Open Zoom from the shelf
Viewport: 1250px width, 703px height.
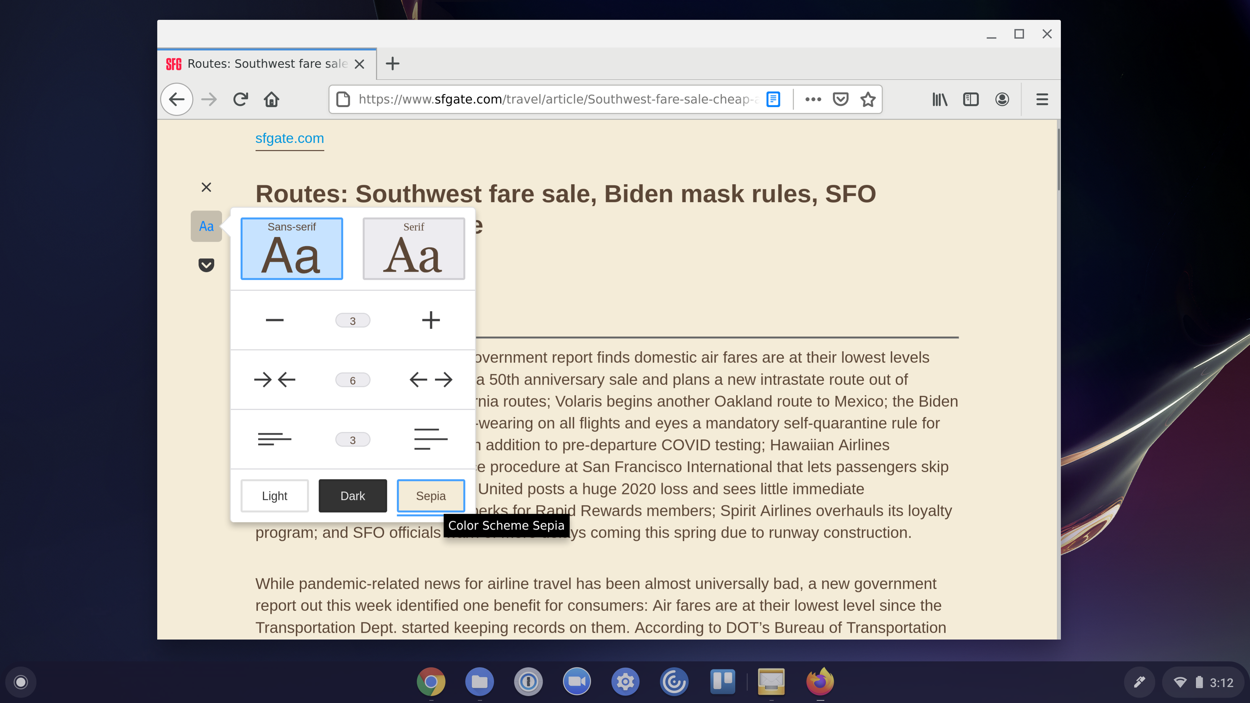pyautogui.click(x=576, y=682)
